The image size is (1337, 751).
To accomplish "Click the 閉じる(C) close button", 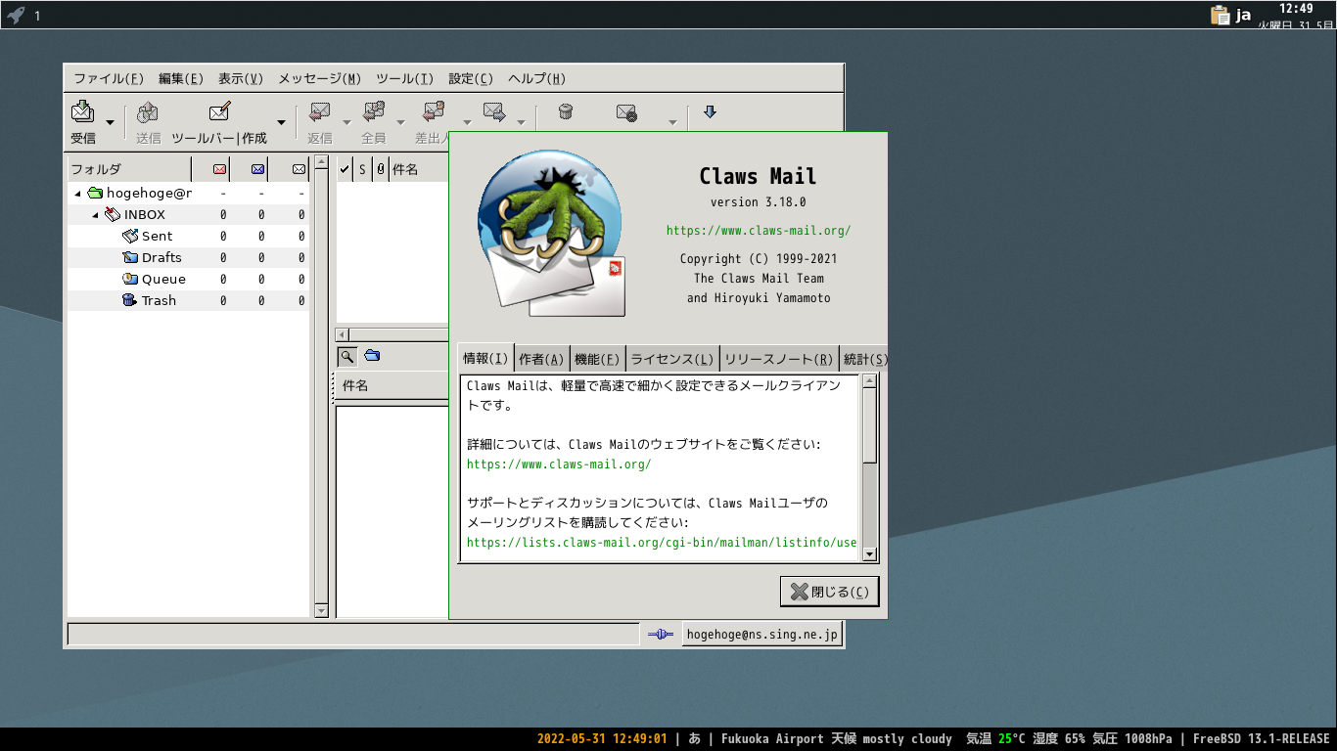I will tap(830, 592).
